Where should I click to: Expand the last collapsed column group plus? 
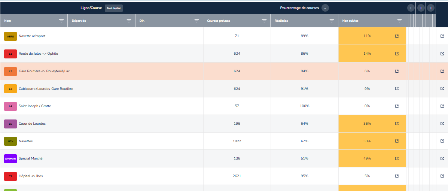click(431, 8)
